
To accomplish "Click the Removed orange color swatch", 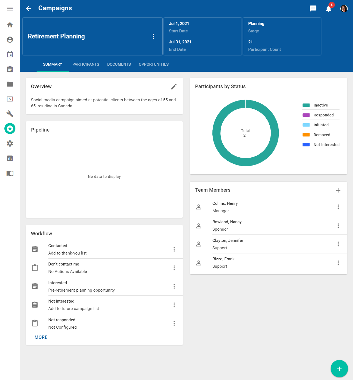I will click(x=306, y=135).
